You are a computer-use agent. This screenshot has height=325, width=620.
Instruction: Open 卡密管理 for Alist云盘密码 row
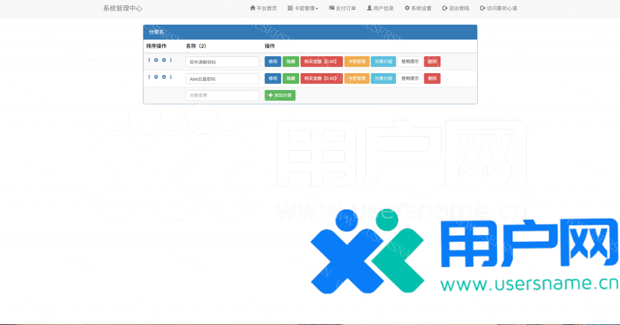pos(357,79)
